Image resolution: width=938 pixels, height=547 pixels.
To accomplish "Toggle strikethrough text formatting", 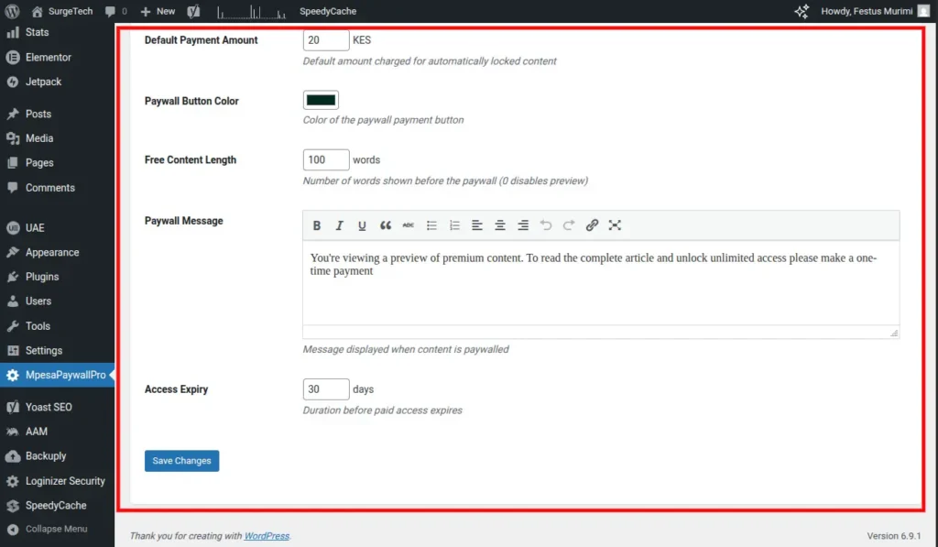I will point(409,225).
